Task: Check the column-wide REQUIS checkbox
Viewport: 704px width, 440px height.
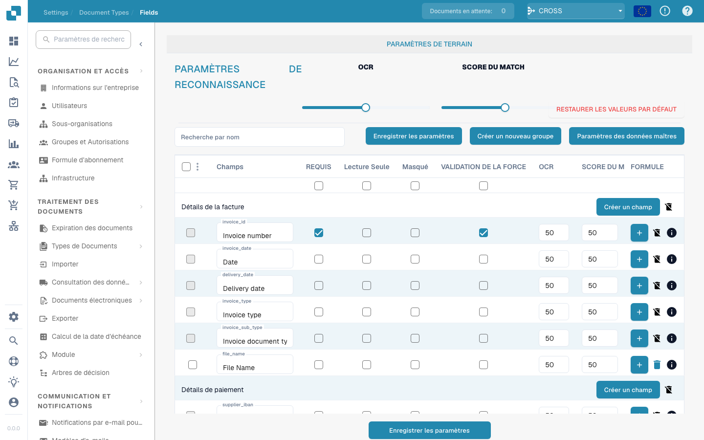Action: point(319,186)
